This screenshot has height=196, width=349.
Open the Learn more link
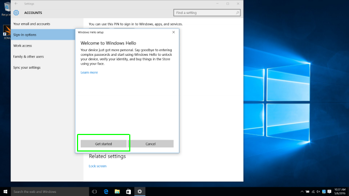(x=89, y=72)
